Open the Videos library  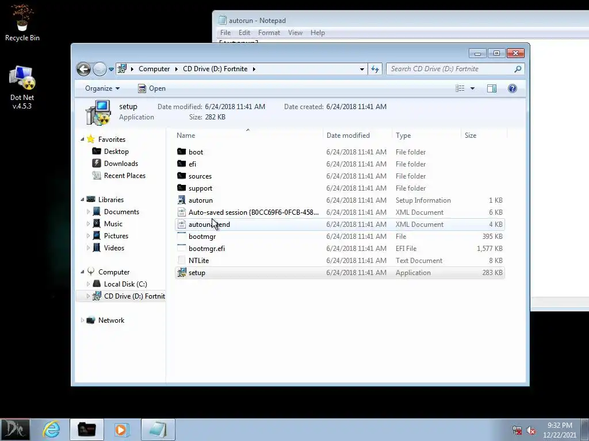[114, 248]
